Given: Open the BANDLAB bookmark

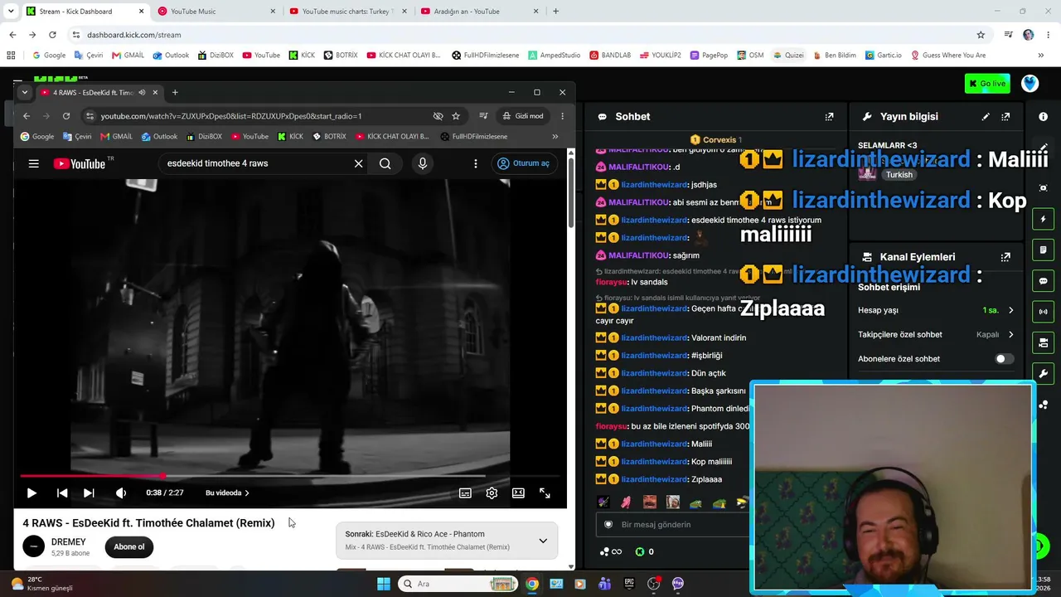Looking at the screenshot, I should [610, 56].
